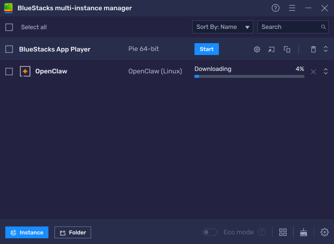
Task: Click the OpenClaw (Linux) label
Action: pos(155,71)
